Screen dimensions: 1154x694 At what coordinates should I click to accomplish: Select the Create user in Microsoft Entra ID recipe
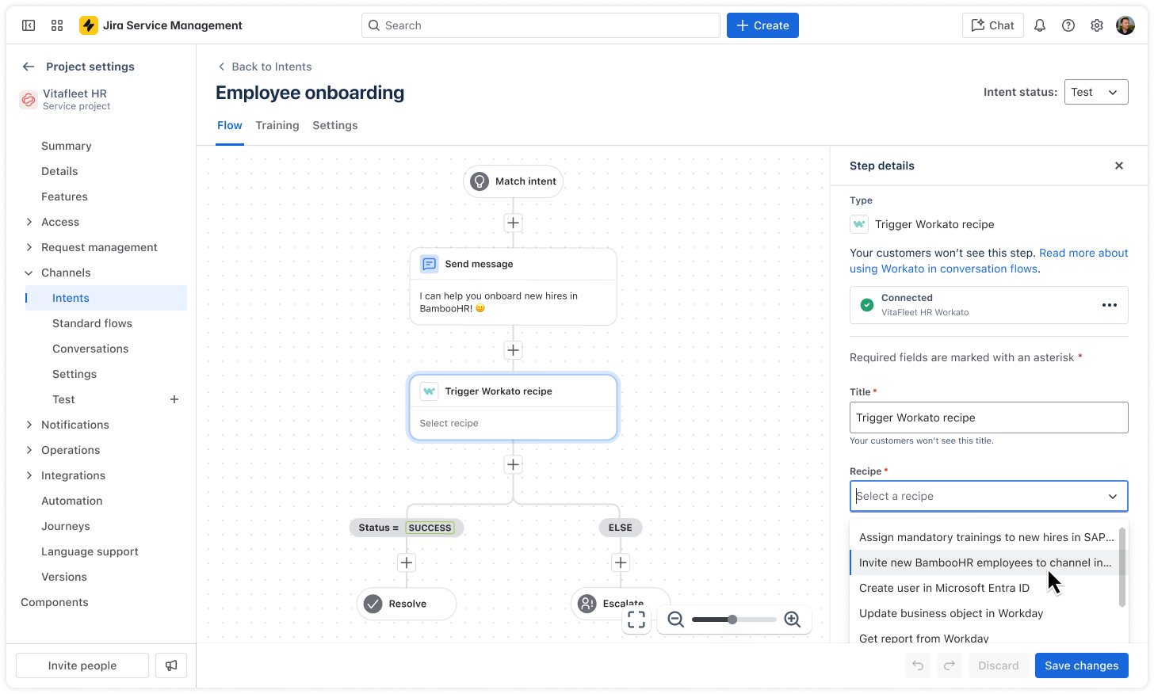tap(944, 588)
